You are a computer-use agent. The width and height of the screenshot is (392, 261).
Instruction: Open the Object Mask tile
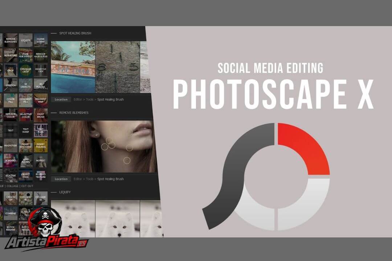point(25,175)
